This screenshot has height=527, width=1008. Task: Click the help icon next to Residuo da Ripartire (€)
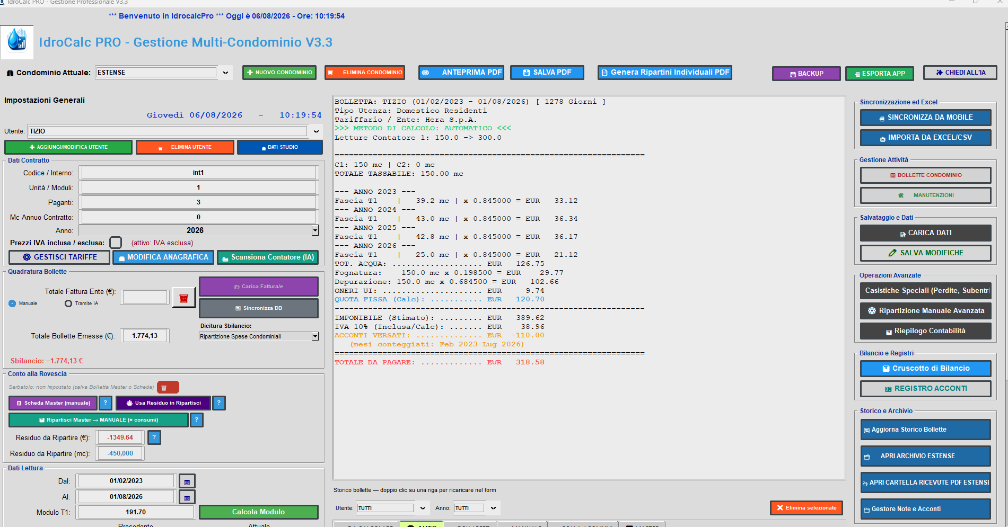154,437
